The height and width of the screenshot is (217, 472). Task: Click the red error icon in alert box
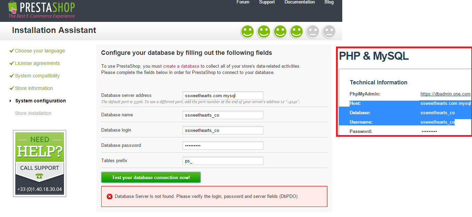point(110,197)
